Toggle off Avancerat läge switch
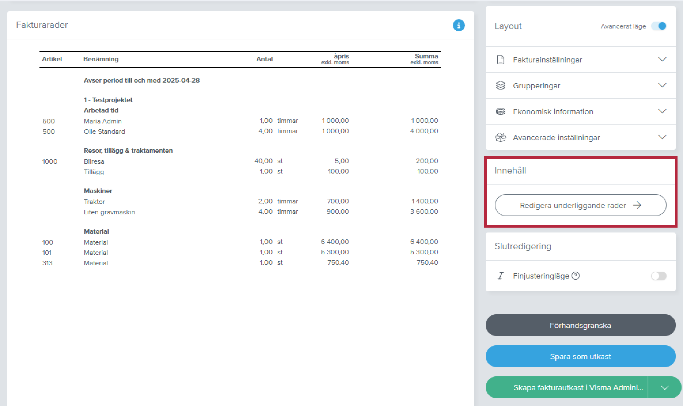Viewport: 683px width, 406px height. (x=659, y=26)
